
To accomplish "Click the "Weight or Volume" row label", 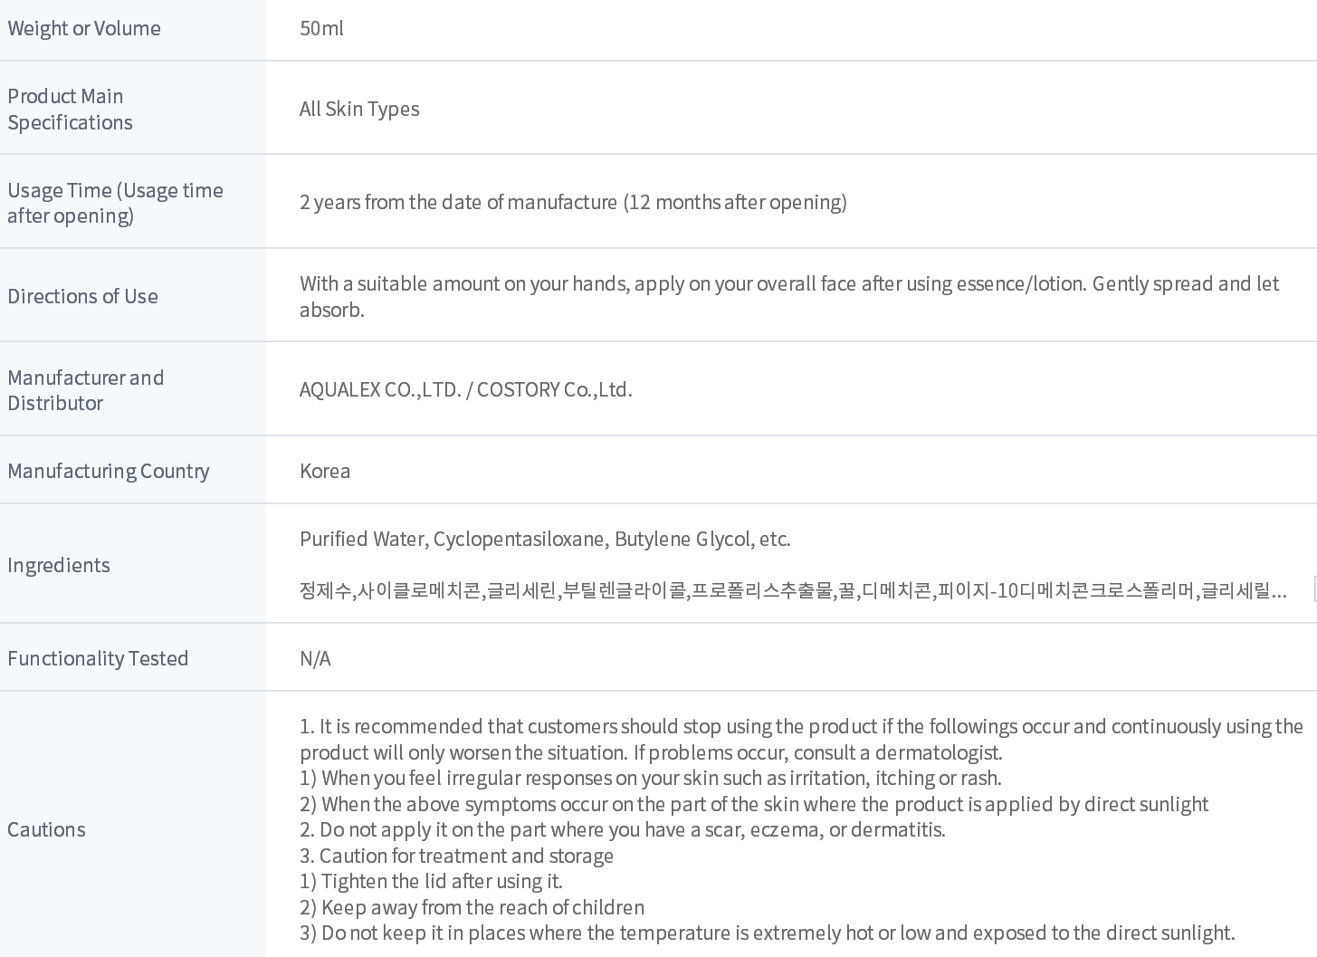I will (84, 28).
